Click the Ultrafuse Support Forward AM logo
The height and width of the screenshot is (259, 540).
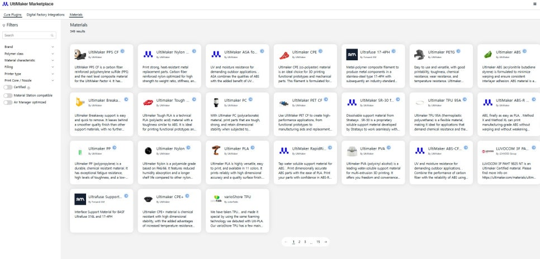80,199
